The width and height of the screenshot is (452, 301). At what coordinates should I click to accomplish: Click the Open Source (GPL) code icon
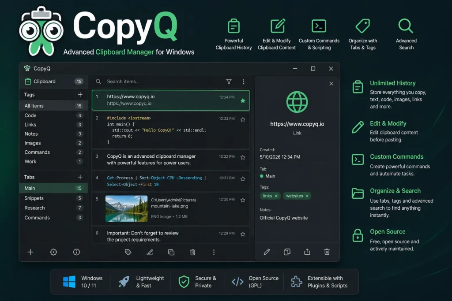(237, 282)
